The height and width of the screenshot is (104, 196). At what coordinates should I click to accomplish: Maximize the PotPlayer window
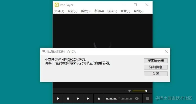[135, 5]
